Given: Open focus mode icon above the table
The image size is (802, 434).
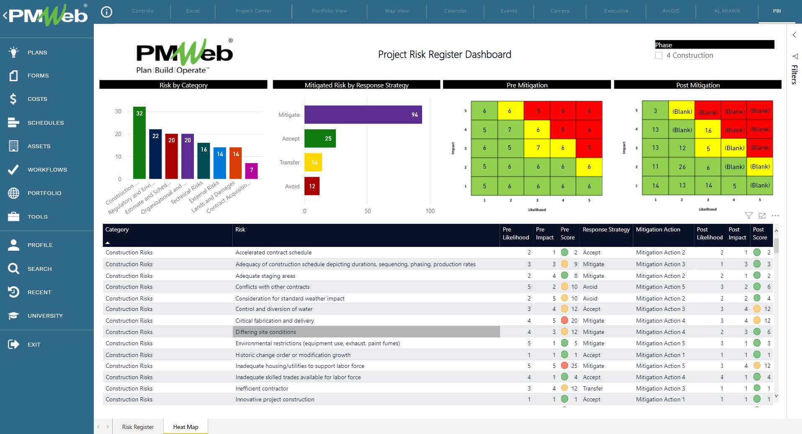Looking at the screenshot, I should 762,216.
